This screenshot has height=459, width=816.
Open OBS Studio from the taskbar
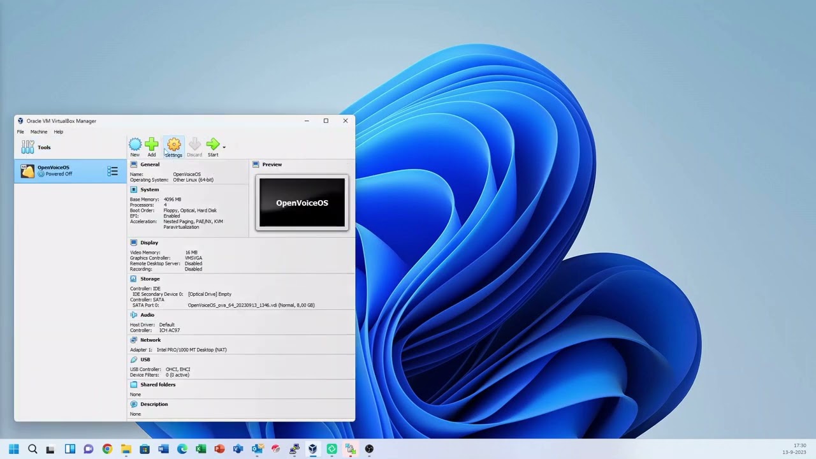[x=369, y=449]
